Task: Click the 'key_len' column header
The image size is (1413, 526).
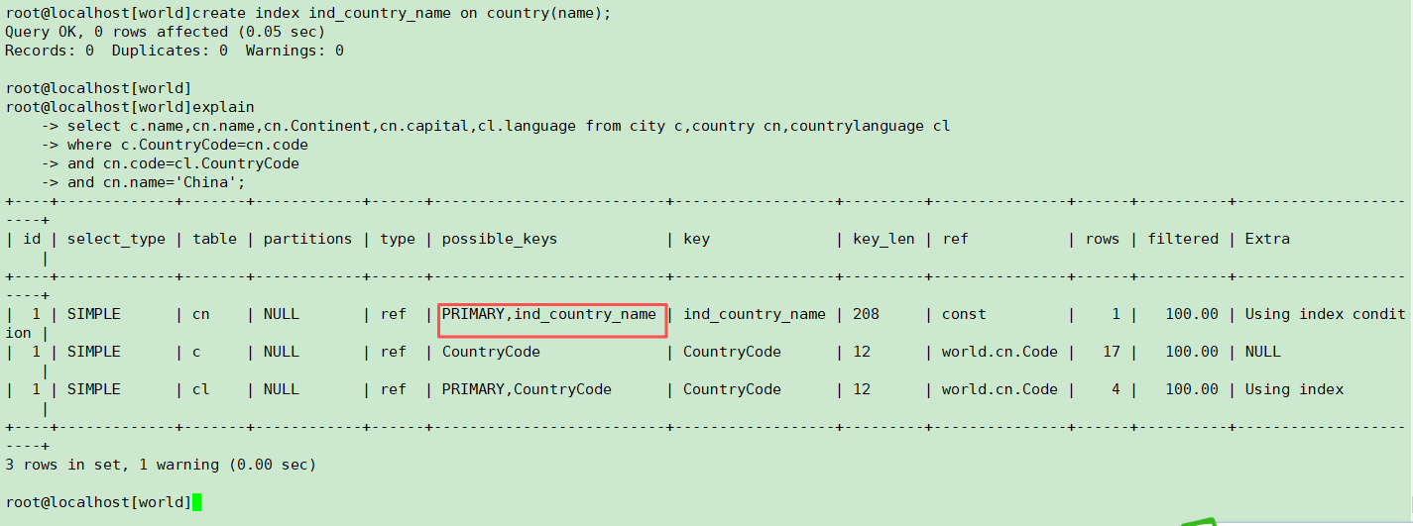Action: pos(883,239)
